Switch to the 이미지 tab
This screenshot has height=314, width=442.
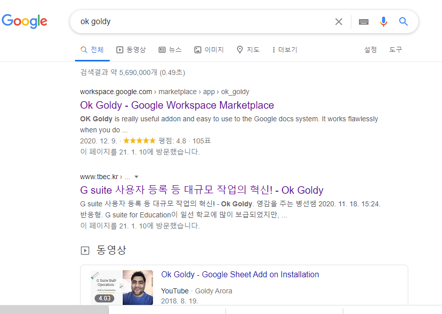point(209,50)
